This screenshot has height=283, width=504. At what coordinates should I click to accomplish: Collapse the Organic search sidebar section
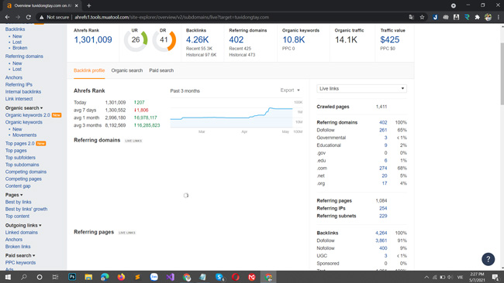pos(24,108)
